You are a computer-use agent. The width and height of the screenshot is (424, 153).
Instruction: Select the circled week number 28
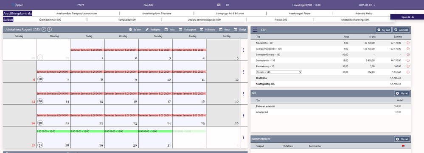click(40, 79)
